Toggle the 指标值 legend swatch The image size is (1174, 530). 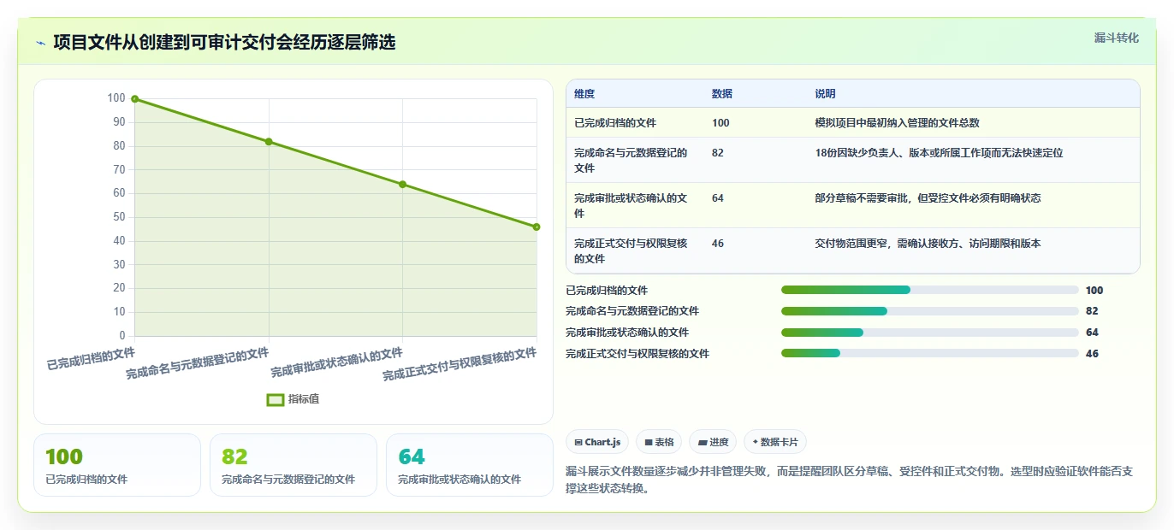275,399
